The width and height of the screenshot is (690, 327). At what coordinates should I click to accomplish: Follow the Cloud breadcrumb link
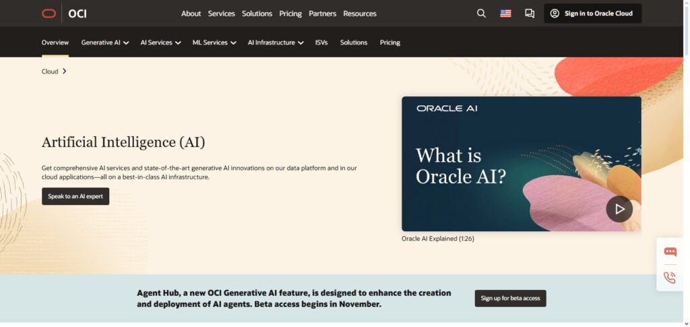[x=50, y=71]
